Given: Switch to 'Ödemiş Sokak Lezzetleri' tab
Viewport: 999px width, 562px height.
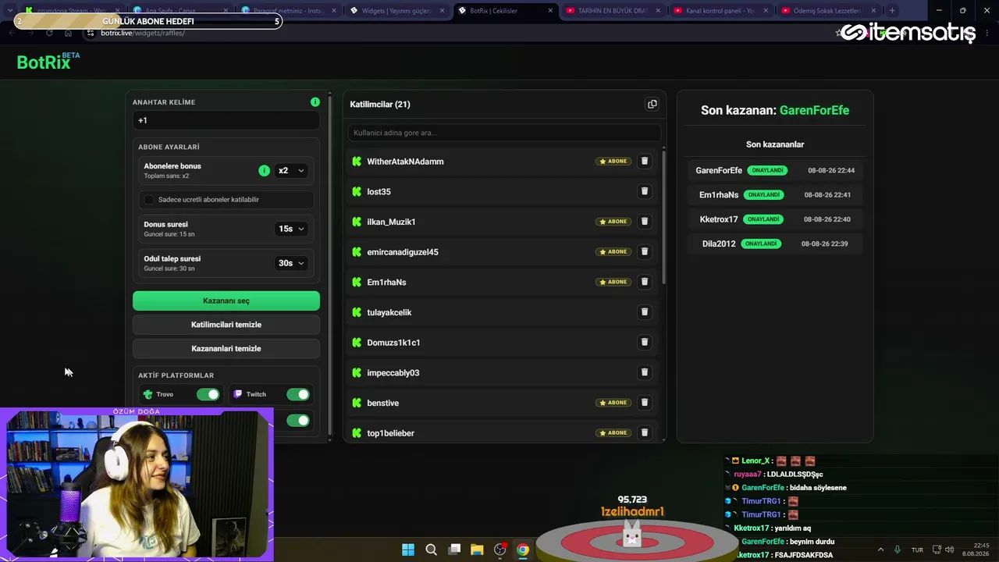Looking at the screenshot, I should coord(827,11).
